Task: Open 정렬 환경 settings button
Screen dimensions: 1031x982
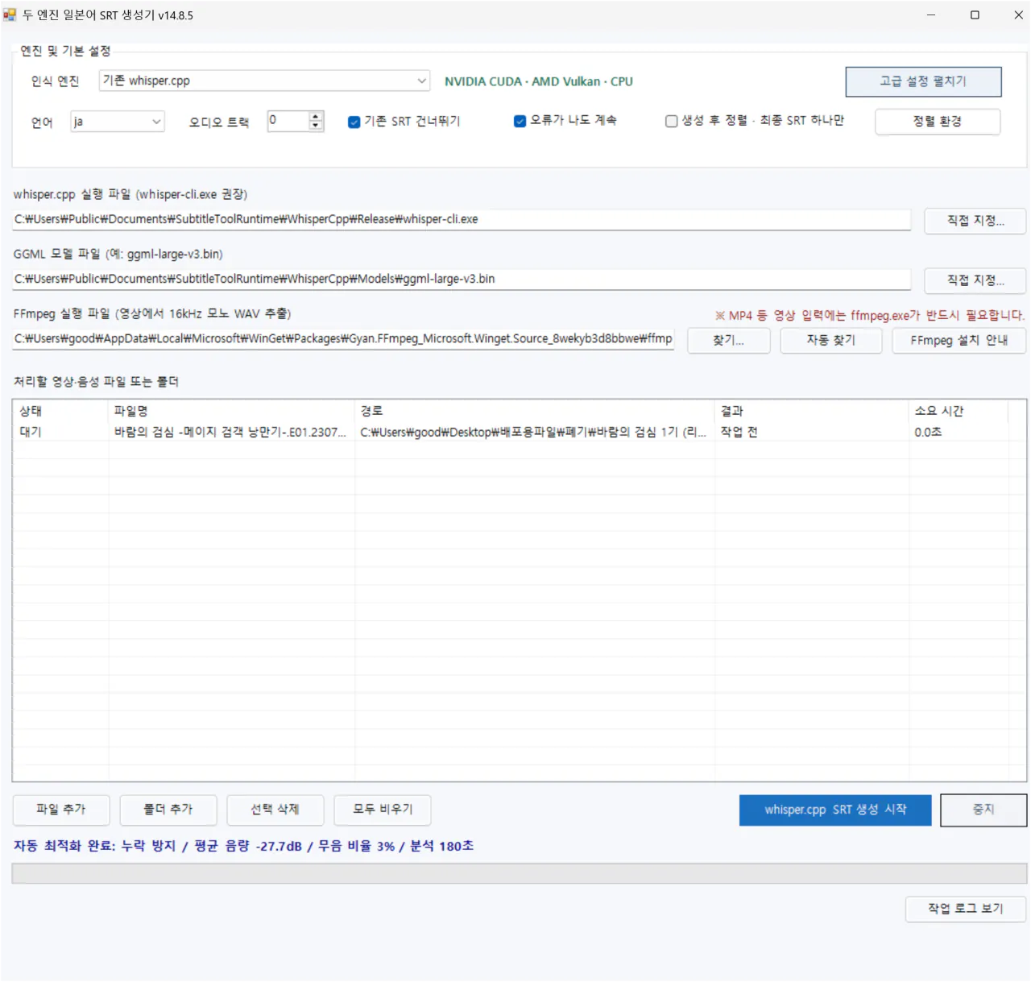Action: (938, 122)
